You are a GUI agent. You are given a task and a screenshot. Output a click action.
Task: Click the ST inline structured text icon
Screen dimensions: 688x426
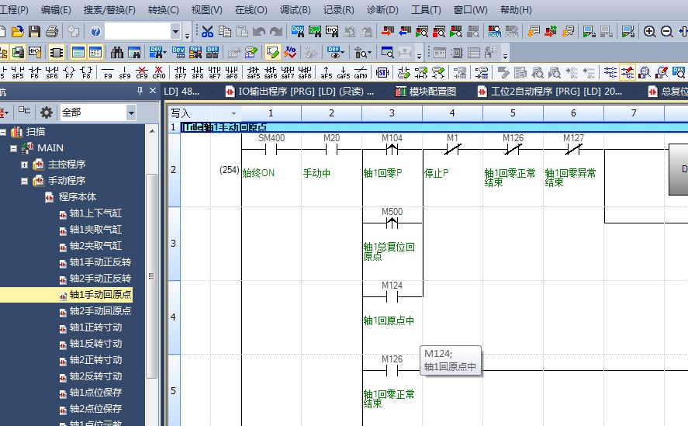382,73
